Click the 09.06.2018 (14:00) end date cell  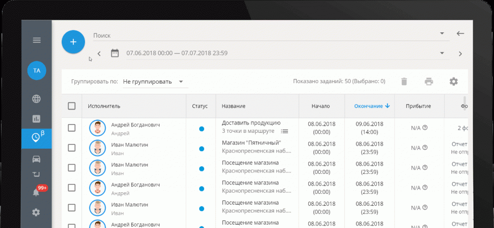(370, 128)
